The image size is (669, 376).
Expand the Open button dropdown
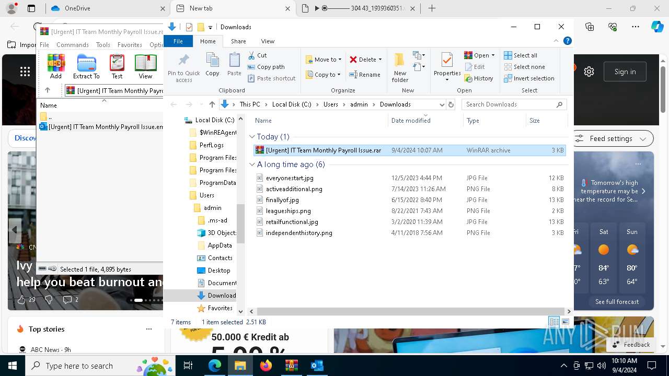(493, 55)
